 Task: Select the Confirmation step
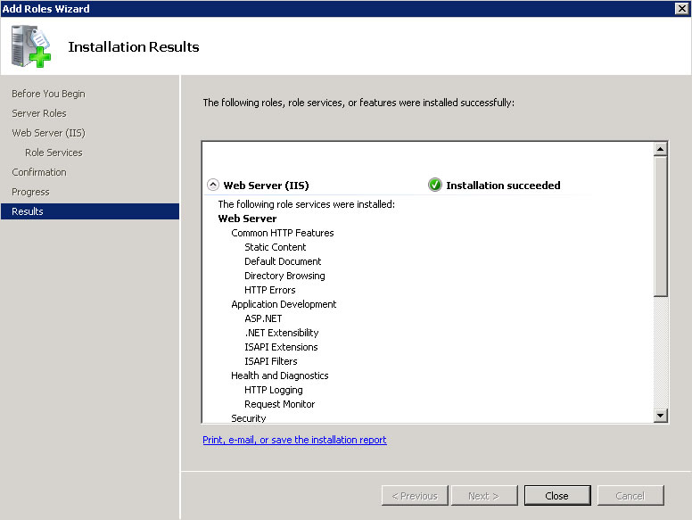click(x=39, y=172)
